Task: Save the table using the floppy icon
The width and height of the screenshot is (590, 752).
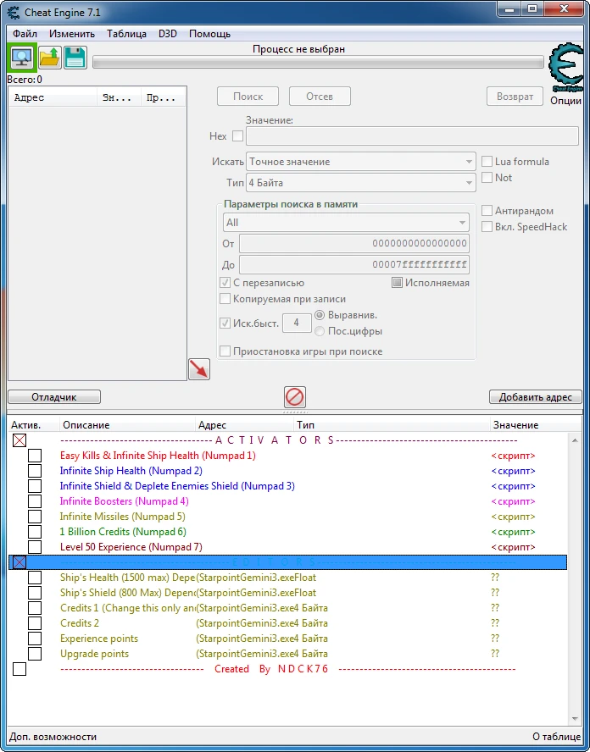Action: pos(75,58)
